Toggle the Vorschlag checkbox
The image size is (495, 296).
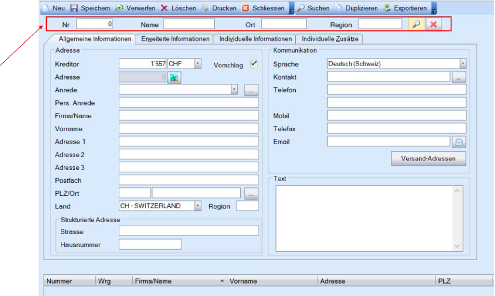(254, 64)
